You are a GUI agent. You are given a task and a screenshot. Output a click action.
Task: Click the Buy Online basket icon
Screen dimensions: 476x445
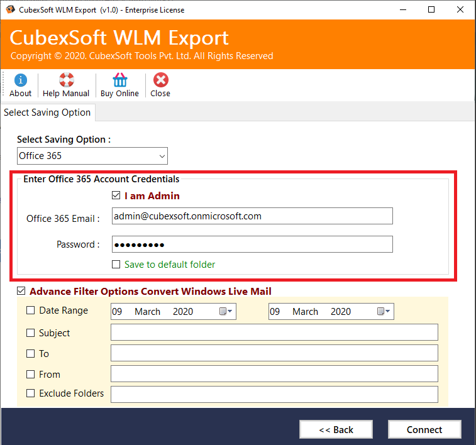tap(119, 80)
